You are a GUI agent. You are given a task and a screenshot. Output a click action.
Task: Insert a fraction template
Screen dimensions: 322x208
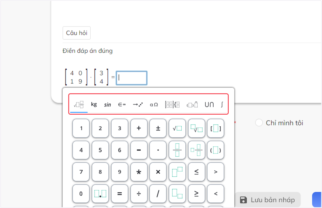[x=177, y=150]
